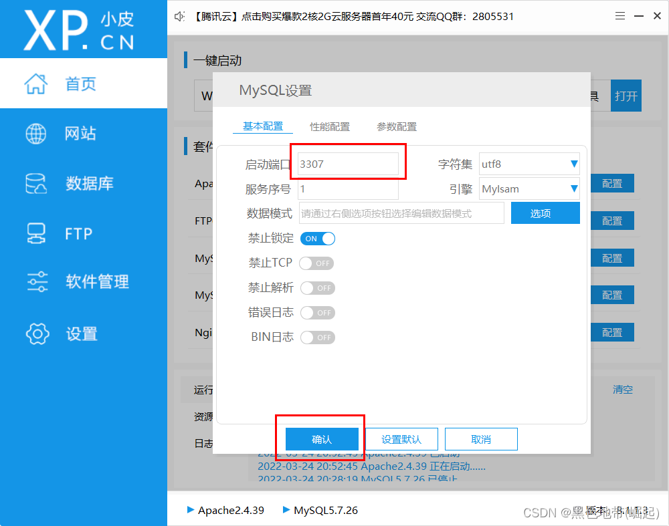Click log line 'Apache2.4.39 正在启动'

click(371, 467)
